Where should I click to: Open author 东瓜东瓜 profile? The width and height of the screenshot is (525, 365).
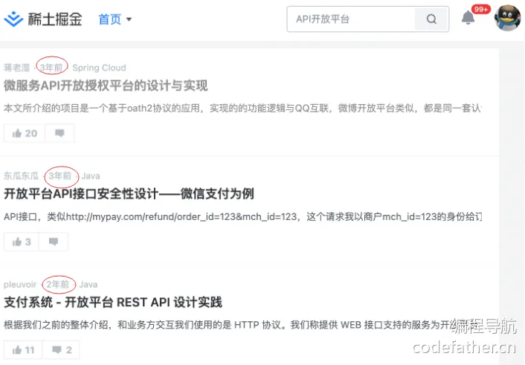click(x=21, y=175)
